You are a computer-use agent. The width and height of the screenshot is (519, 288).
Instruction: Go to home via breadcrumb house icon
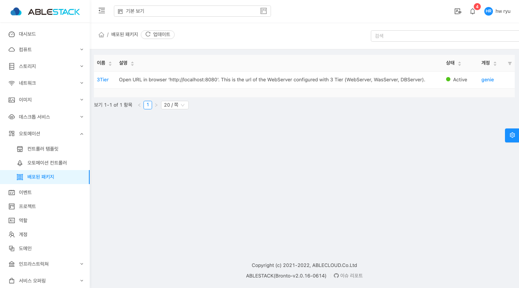pos(101,35)
